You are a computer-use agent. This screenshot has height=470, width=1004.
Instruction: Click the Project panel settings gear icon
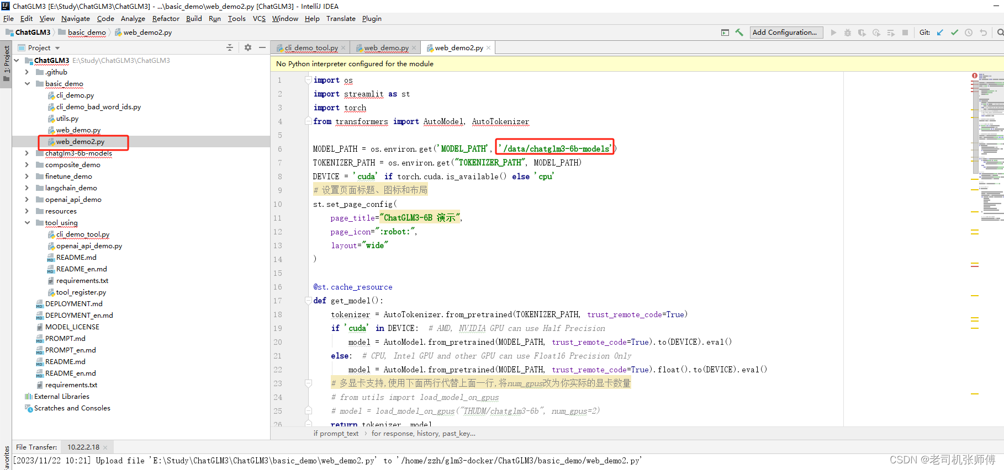click(x=248, y=47)
